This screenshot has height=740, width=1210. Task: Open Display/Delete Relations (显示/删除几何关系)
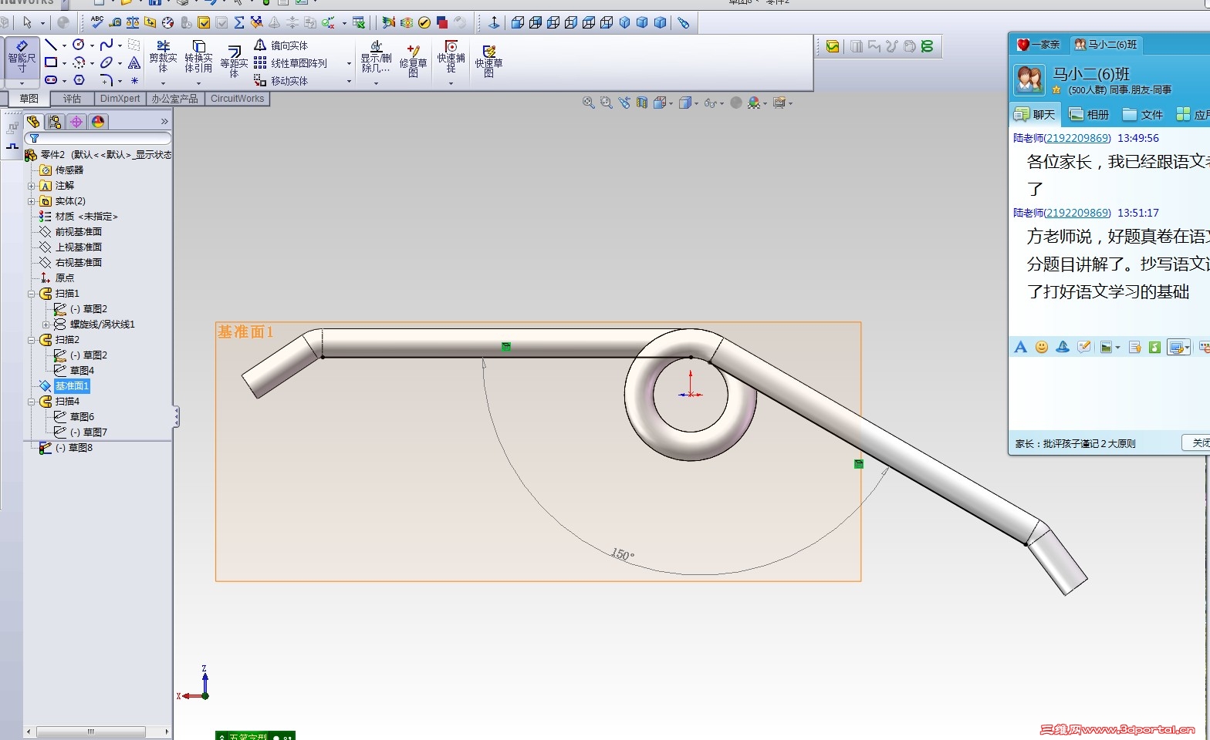tap(376, 57)
